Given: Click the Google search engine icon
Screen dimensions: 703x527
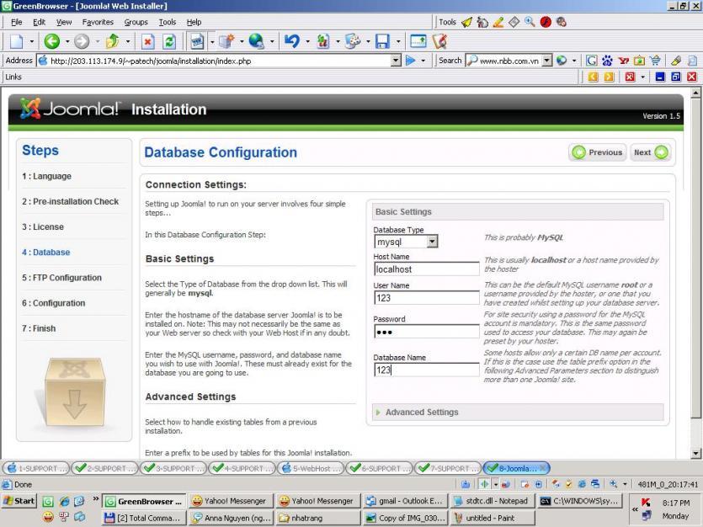Looking at the screenshot, I should click(x=591, y=61).
